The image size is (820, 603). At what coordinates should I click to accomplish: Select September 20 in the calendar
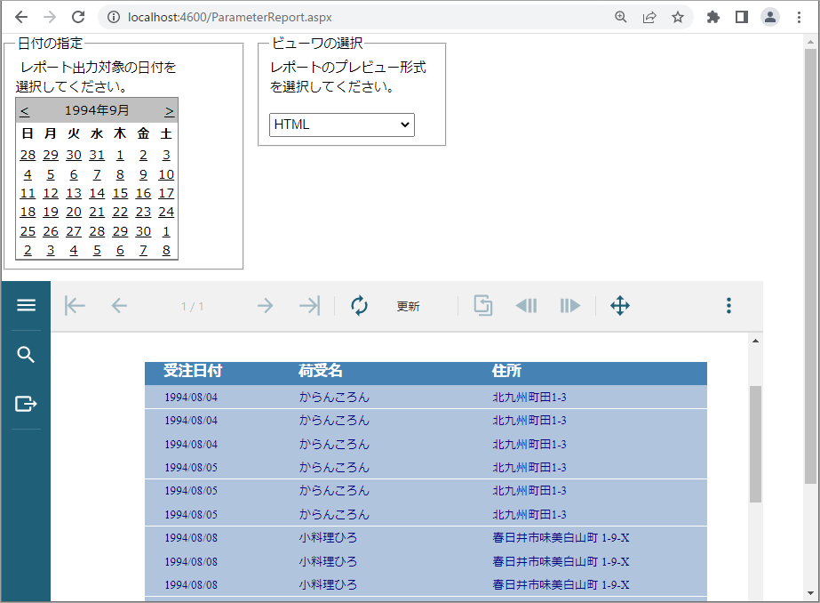(74, 212)
